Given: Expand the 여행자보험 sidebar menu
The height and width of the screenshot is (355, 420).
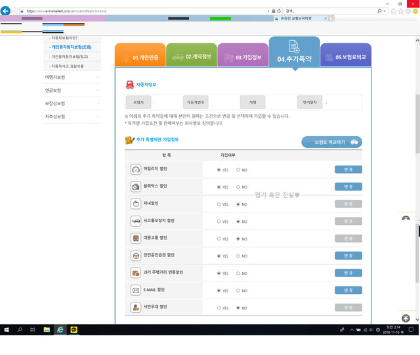Looking at the screenshot, I should pos(72,78).
